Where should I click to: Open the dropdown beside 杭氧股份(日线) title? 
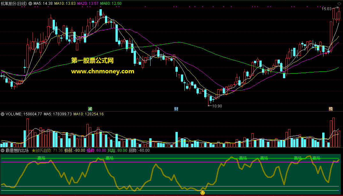pos(30,4)
